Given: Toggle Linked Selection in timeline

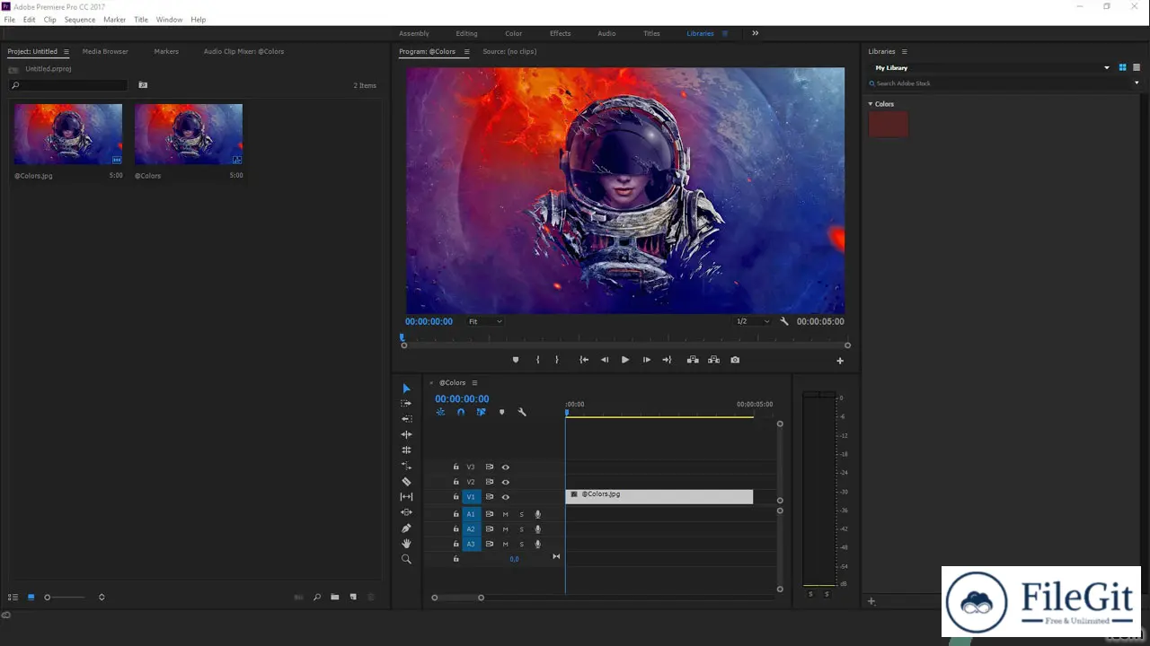Looking at the screenshot, I should pos(481,412).
